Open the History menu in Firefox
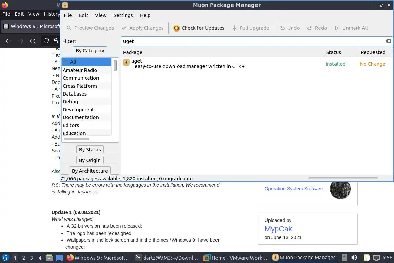The image size is (394, 263). pos(52,14)
